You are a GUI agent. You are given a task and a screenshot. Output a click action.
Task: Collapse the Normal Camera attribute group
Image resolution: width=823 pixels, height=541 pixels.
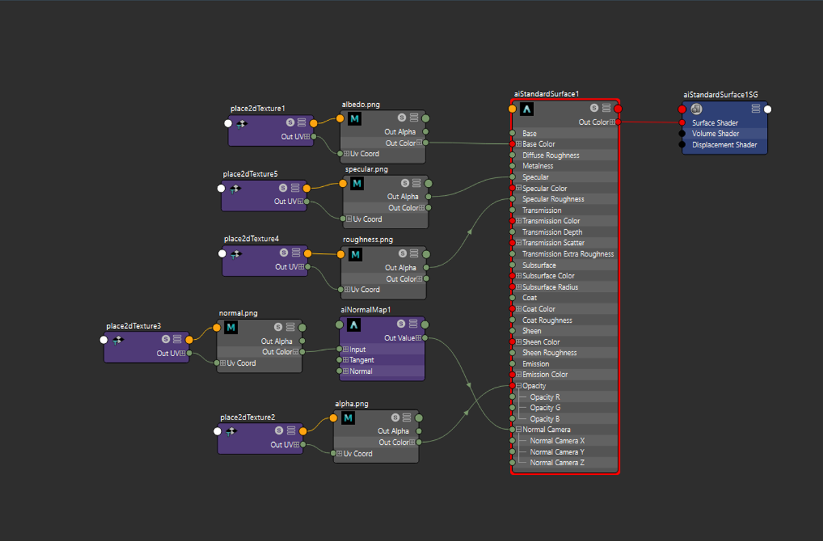pos(519,430)
